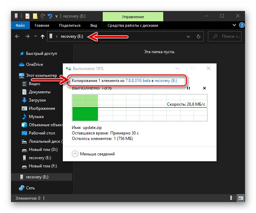The image size is (256, 213).
Task: Open the Объемные объекты folder
Action: tap(46, 125)
